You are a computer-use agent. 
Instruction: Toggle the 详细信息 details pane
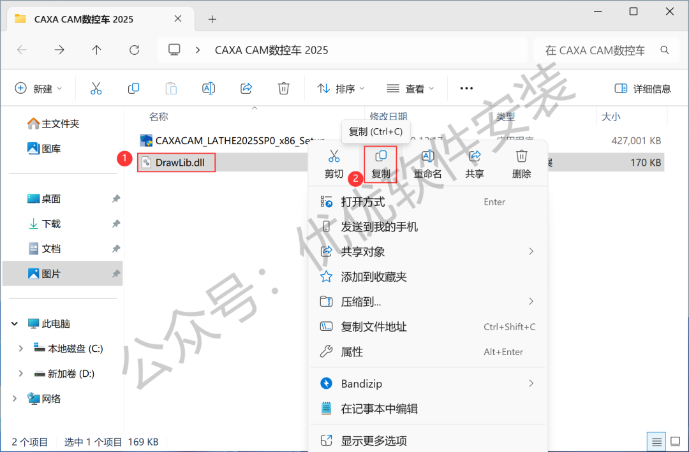pyautogui.click(x=642, y=89)
